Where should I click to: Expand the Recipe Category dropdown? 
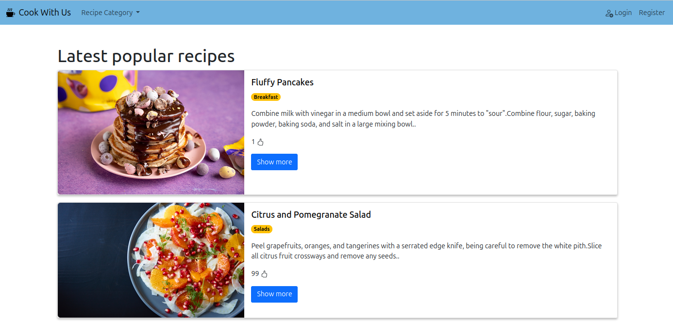click(x=110, y=13)
